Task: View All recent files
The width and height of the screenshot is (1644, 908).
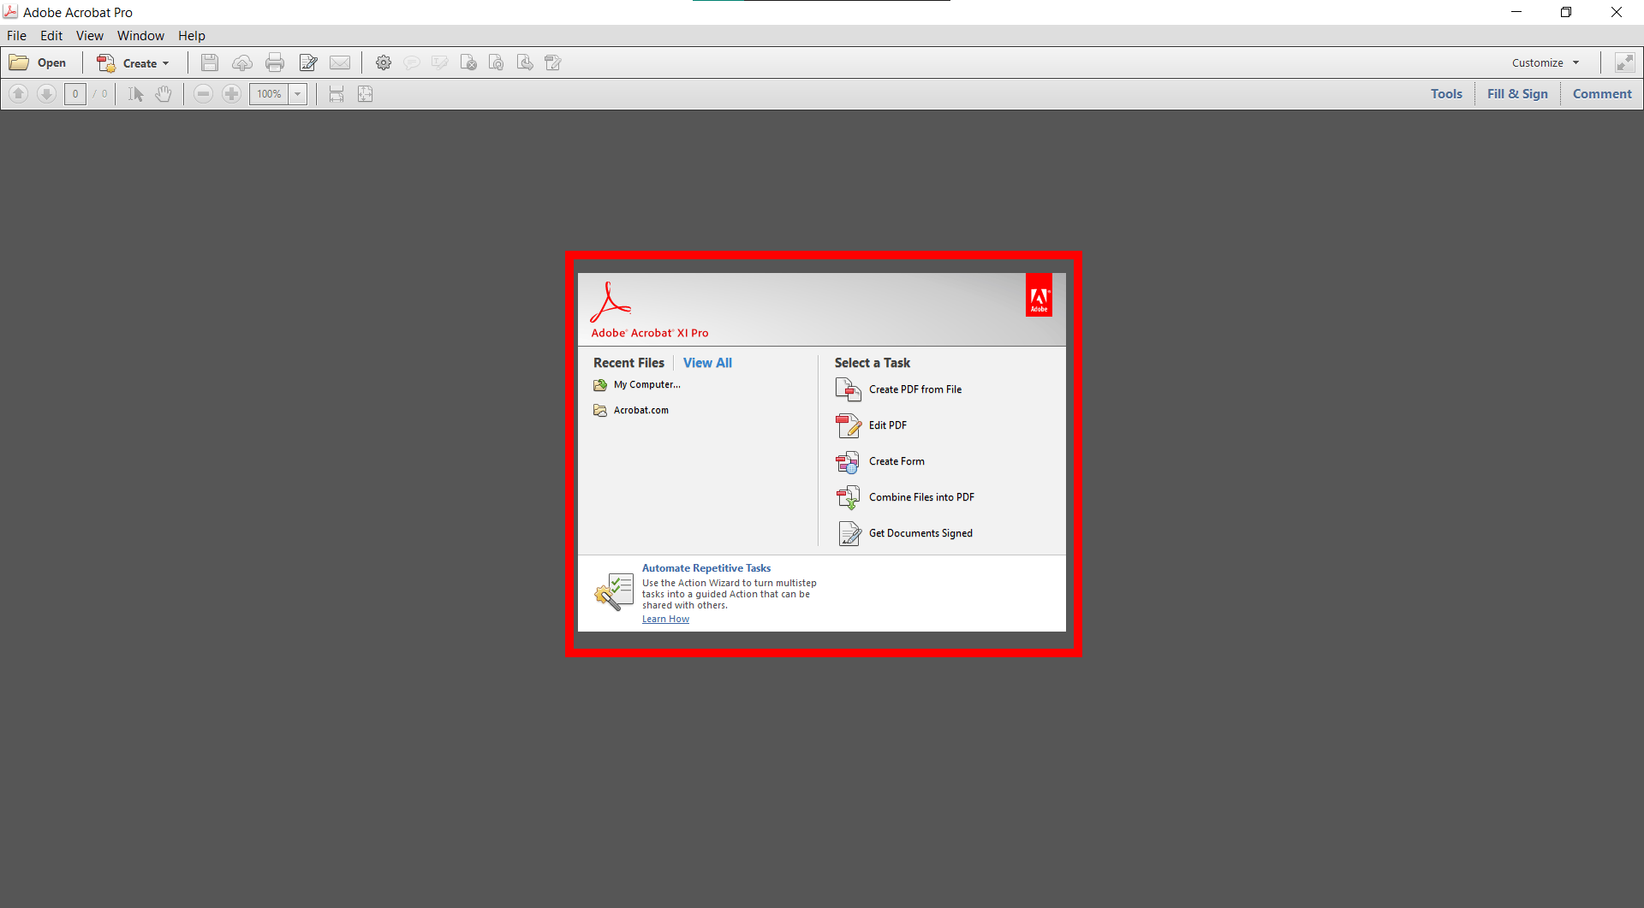Action: (x=707, y=362)
